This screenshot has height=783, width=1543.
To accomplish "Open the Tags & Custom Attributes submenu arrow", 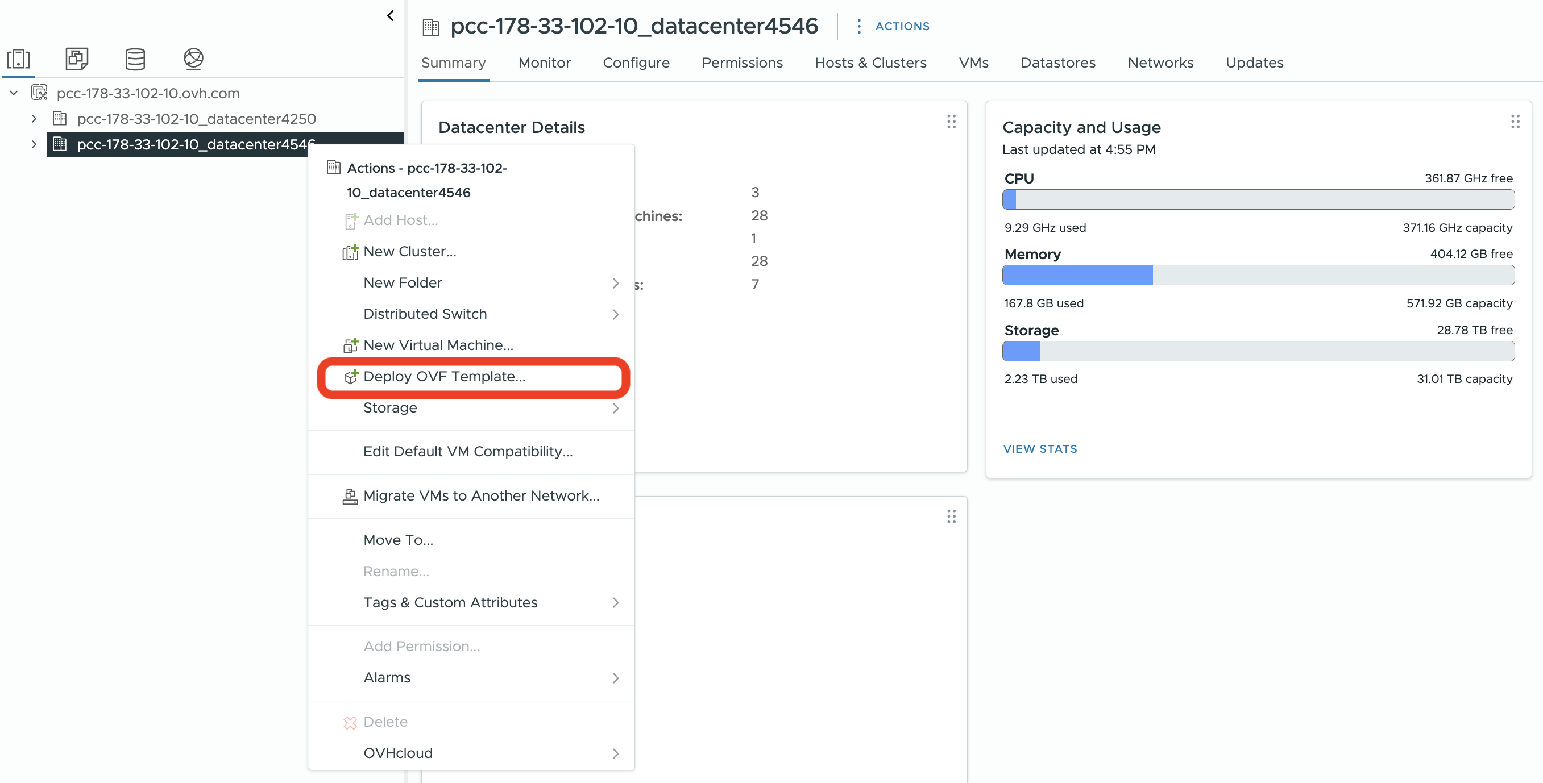I will click(x=615, y=603).
